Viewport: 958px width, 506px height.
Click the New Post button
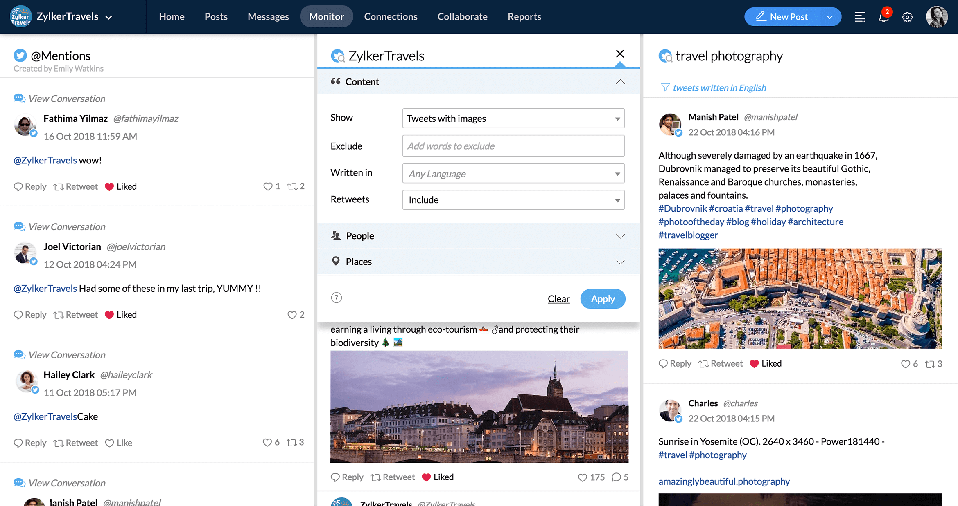click(x=782, y=17)
